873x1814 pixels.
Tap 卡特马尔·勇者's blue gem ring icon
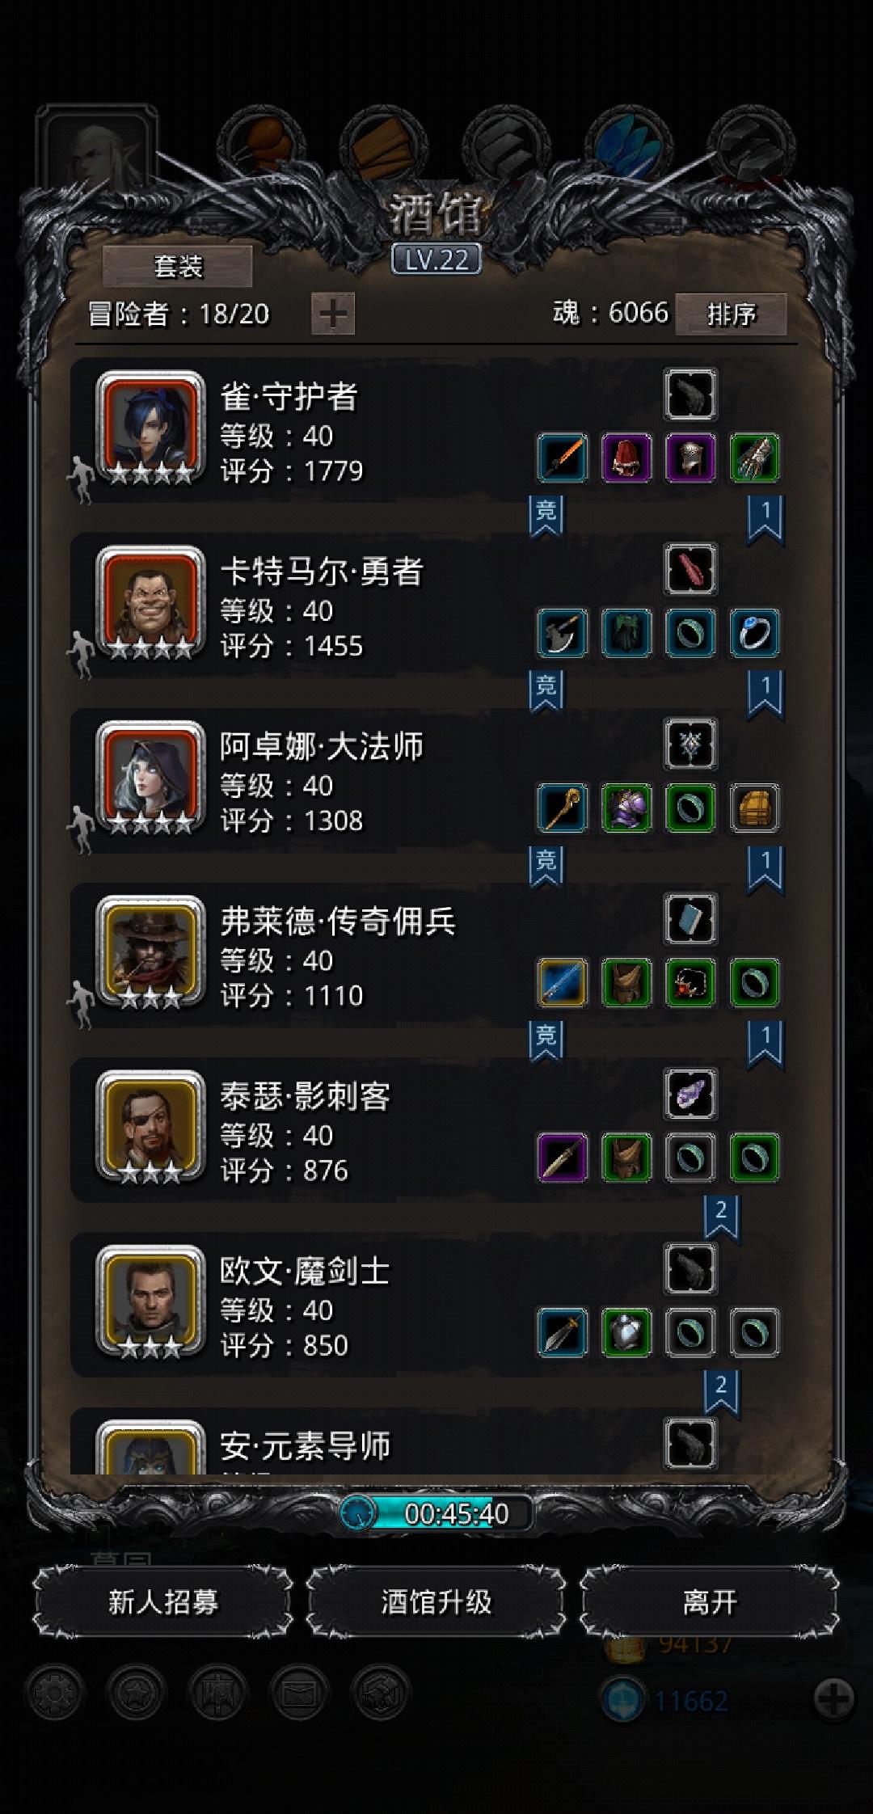coord(755,632)
